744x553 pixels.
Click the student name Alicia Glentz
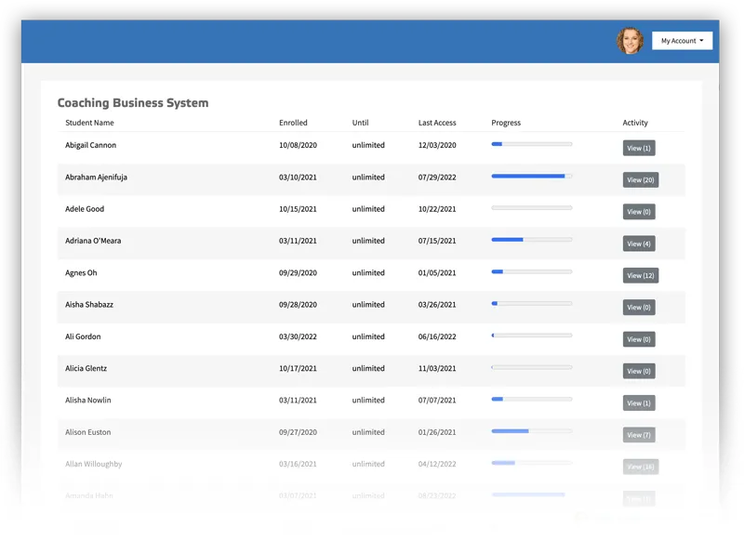(86, 368)
